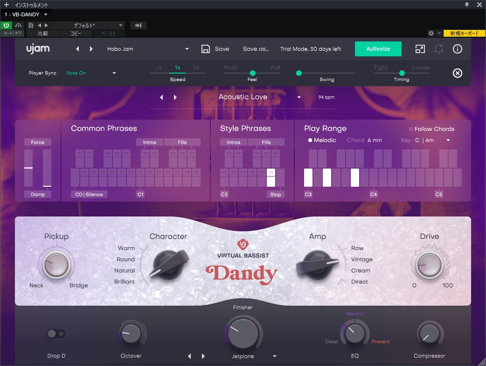
Task: Open host settings gear icon
Action: (431, 33)
